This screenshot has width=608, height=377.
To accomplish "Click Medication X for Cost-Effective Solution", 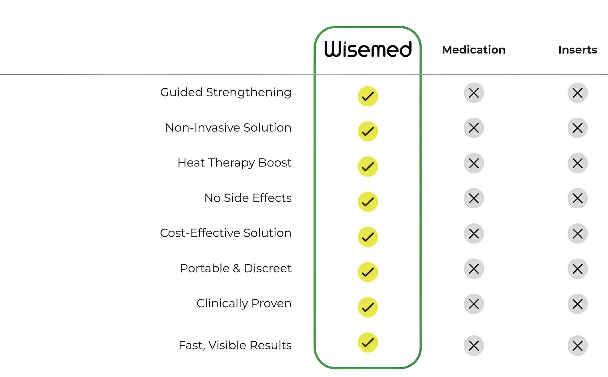I will (x=474, y=234).
